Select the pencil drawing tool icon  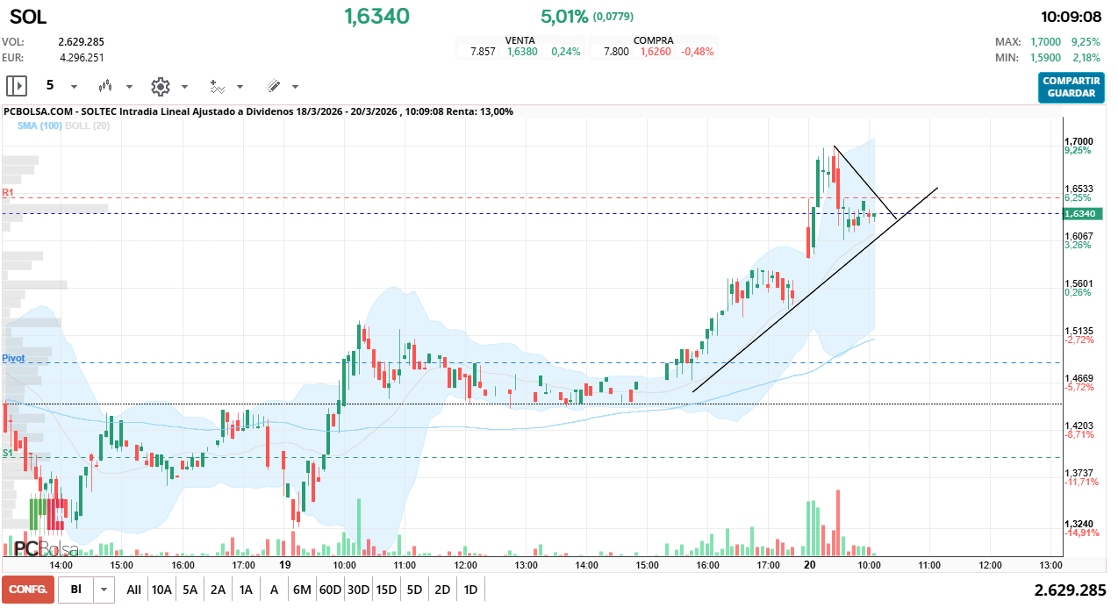coord(273,86)
